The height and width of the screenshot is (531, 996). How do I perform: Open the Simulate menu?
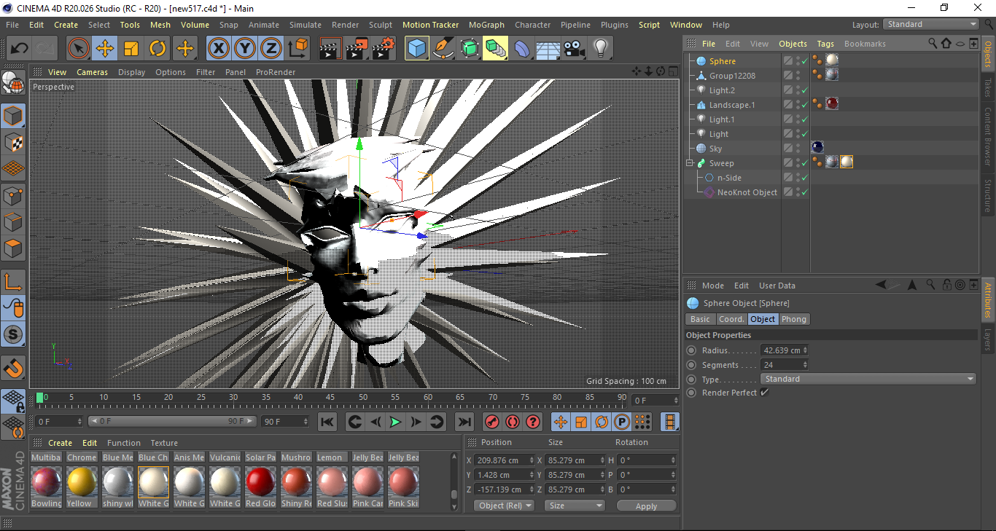click(305, 25)
